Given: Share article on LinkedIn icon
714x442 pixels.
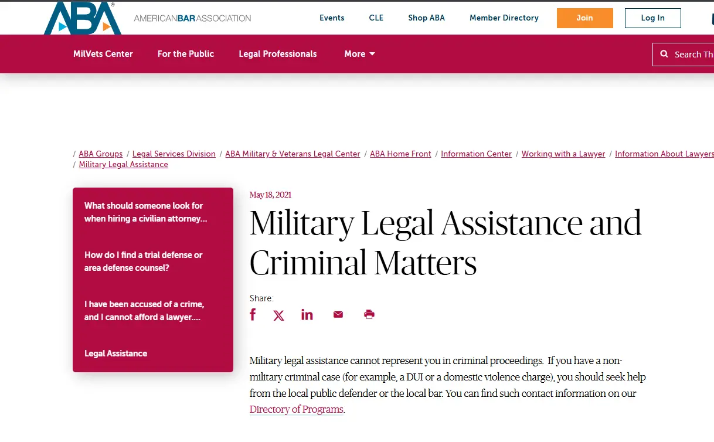Looking at the screenshot, I should click(307, 315).
